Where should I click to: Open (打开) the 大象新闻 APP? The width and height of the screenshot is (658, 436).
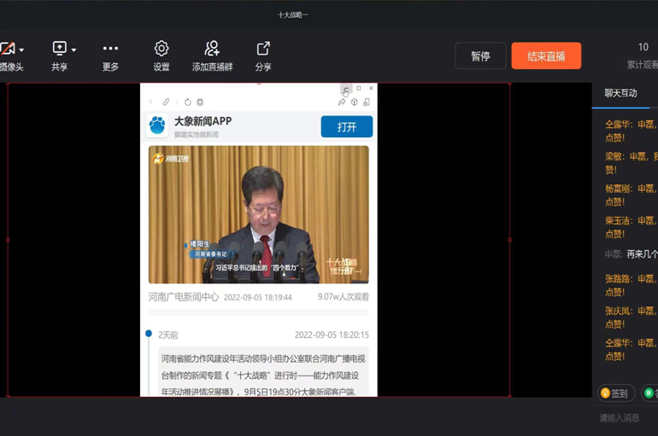coord(346,126)
